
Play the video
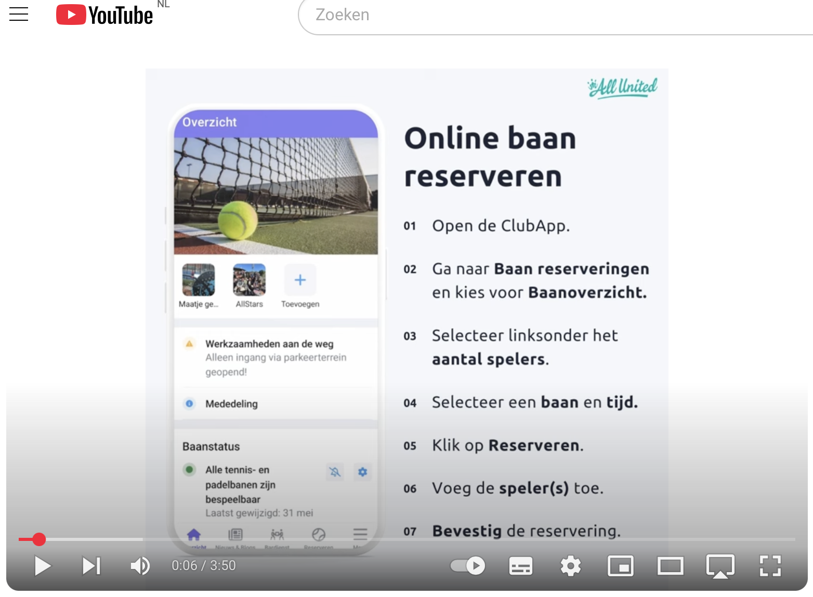(x=42, y=566)
